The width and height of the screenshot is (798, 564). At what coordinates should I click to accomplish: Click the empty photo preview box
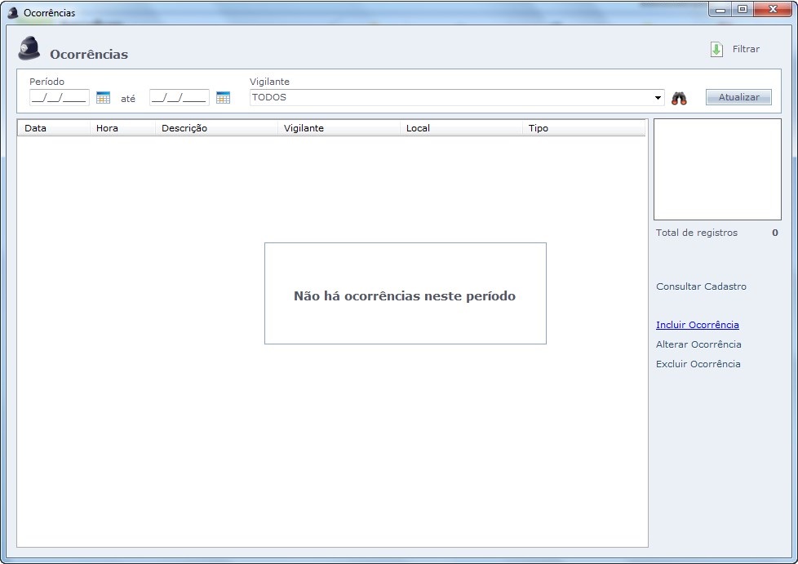pyautogui.click(x=717, y=169)
